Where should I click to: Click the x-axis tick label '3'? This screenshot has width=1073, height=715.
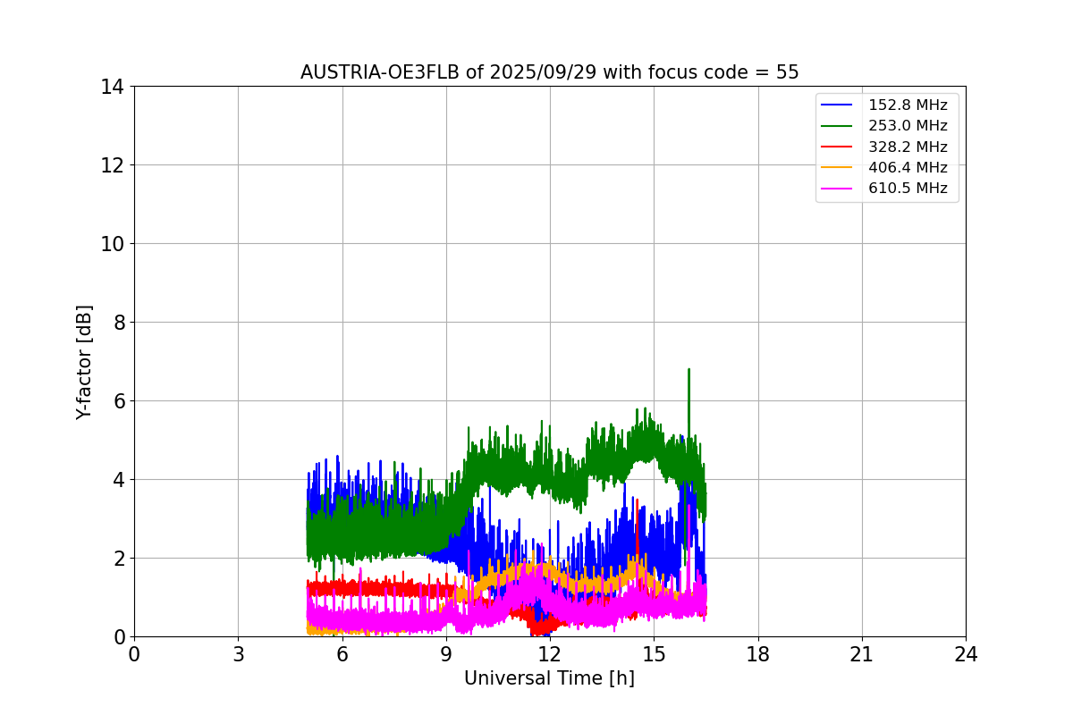coord(238,654)
